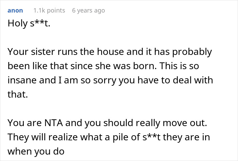The height and width of the screenshot is (161, 238).
Task: Click the 'Holy s**t.' opening line
Action: click(29, 25)
